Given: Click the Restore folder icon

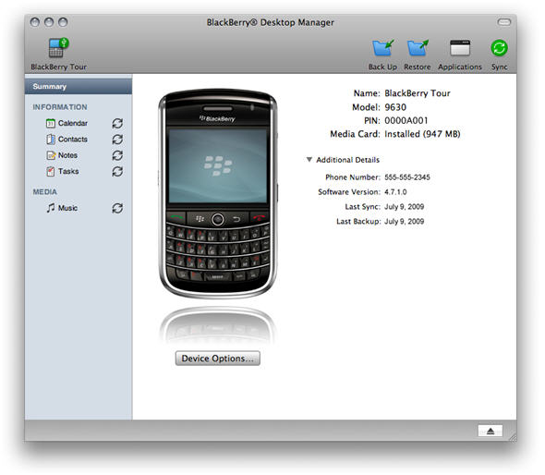Looking at the screenshot, I should [x=418, y=48].
